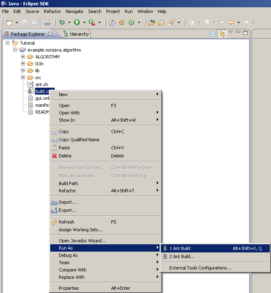271x293 pixels.
Task: Open the Source menu
Action: 32,11
